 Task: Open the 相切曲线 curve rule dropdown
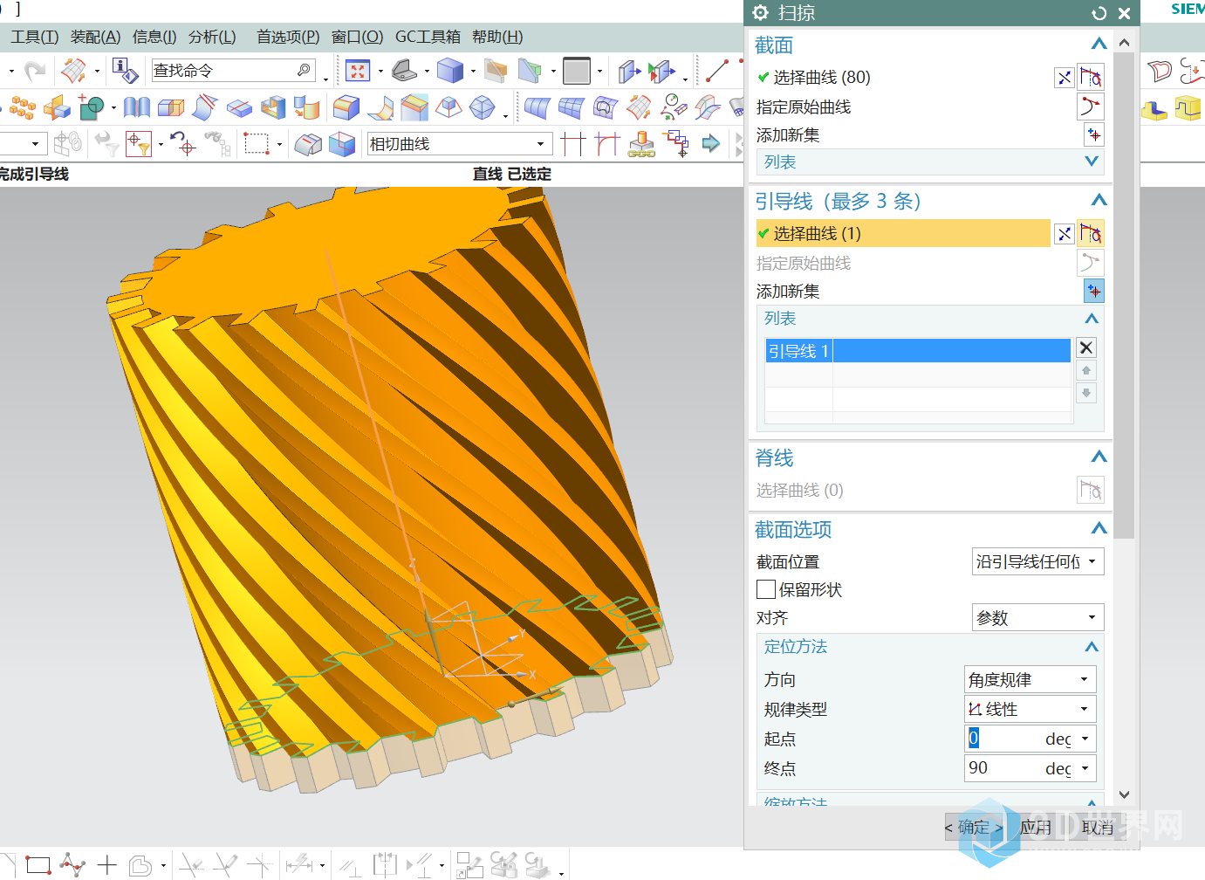coord(460,144)
